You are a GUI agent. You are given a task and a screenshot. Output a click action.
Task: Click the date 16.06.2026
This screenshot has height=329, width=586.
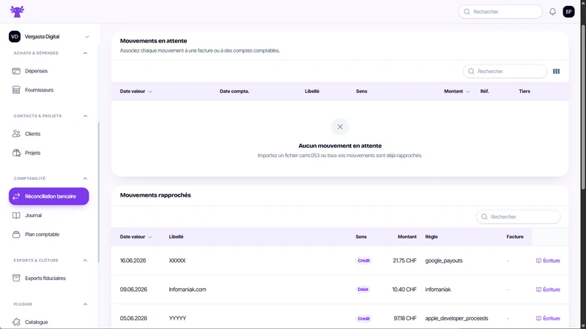tap(133, 260)
